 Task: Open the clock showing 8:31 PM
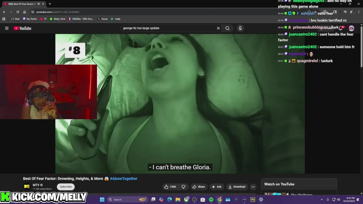(x=349, y=199)
